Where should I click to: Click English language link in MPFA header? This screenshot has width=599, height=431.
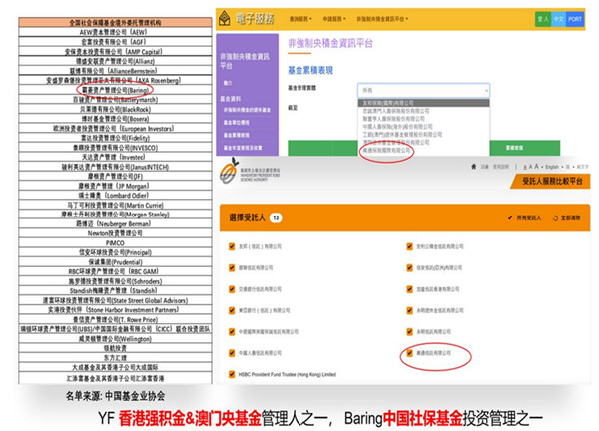click(552, 167)
